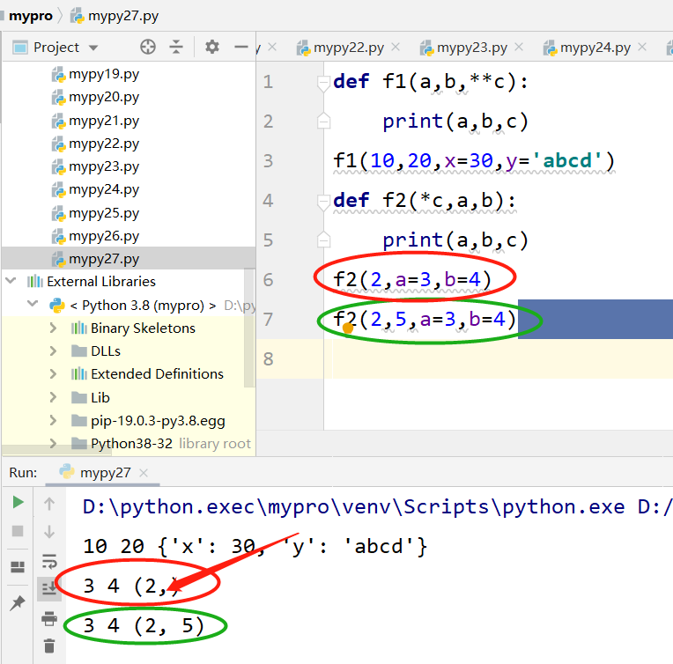Click the Extended Definitions label
Screen dimensions: 673x664
157,374
